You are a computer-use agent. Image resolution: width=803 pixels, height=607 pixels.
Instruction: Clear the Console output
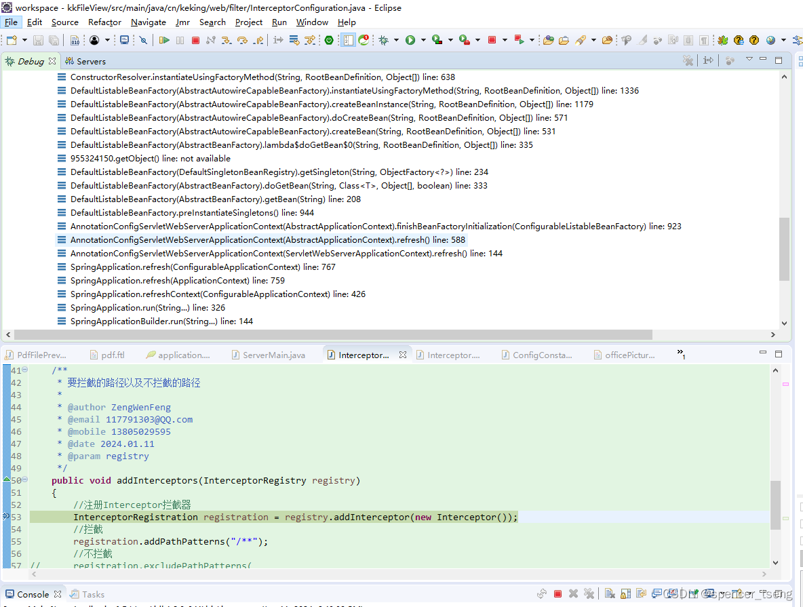point(609,593)
